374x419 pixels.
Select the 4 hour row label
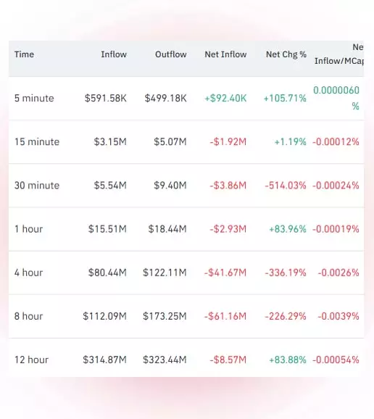point(28,273)
